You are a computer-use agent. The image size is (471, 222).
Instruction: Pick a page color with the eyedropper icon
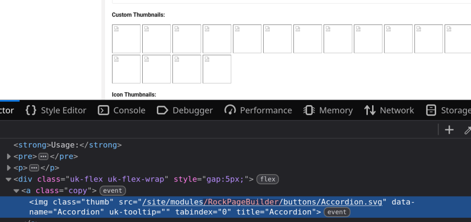pos(468,130)
